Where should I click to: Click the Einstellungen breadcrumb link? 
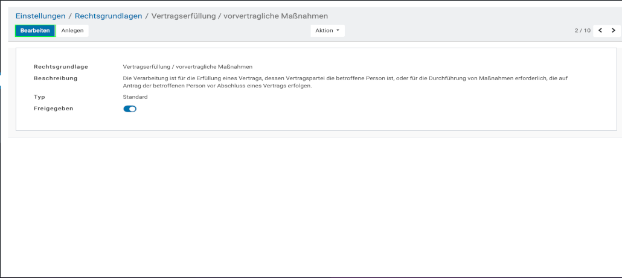pos(40,16)
